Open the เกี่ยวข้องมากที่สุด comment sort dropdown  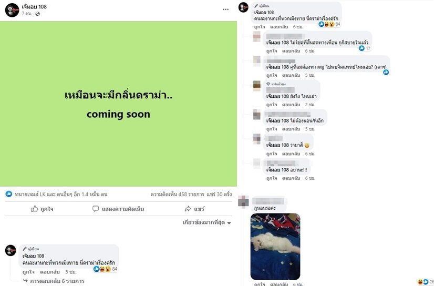(x=207, y=222)
